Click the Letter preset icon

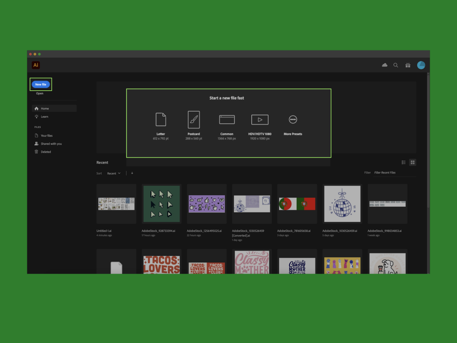tap(161, 120)
